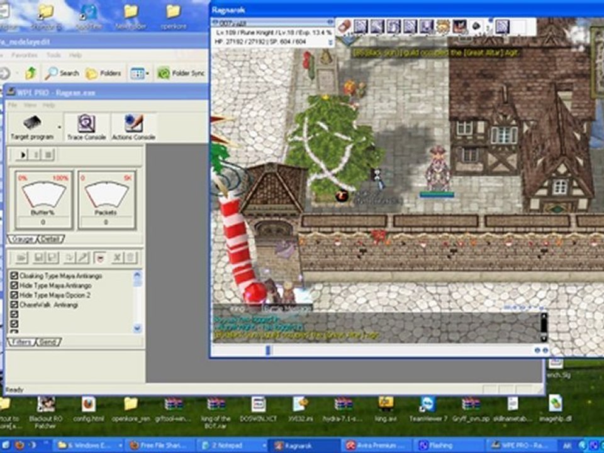Click Firefox quick launch icon in taskbar
The image size is (604, 453).
20,445
